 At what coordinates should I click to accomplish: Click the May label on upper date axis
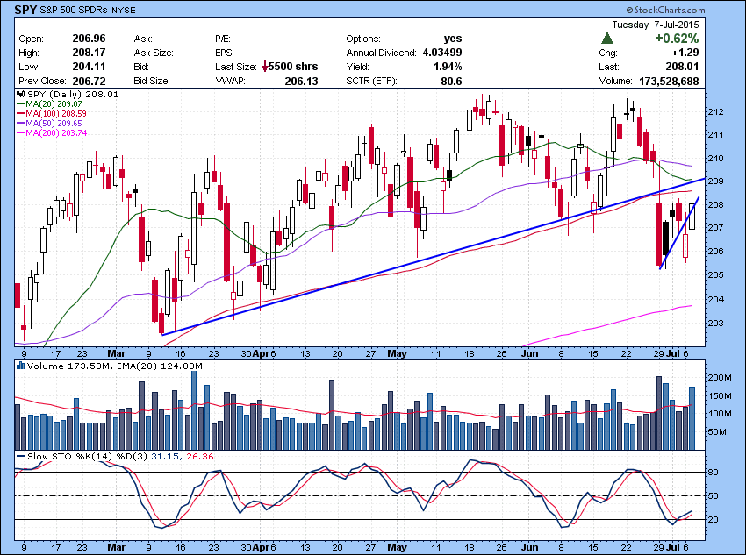click(x=398, y=353)
